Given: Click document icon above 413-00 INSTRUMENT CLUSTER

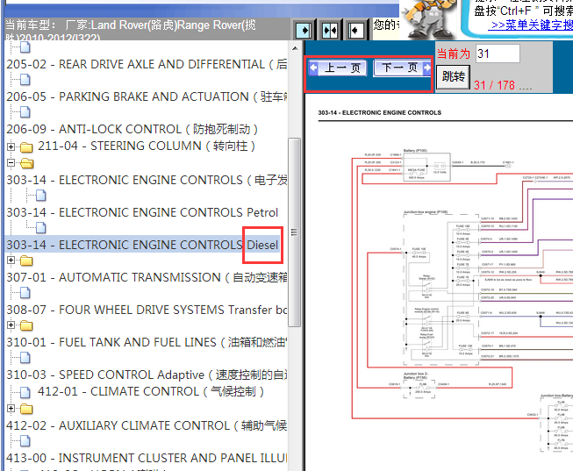Looking at the screenshot, I should pyautogui.click(x=25, y=441).
